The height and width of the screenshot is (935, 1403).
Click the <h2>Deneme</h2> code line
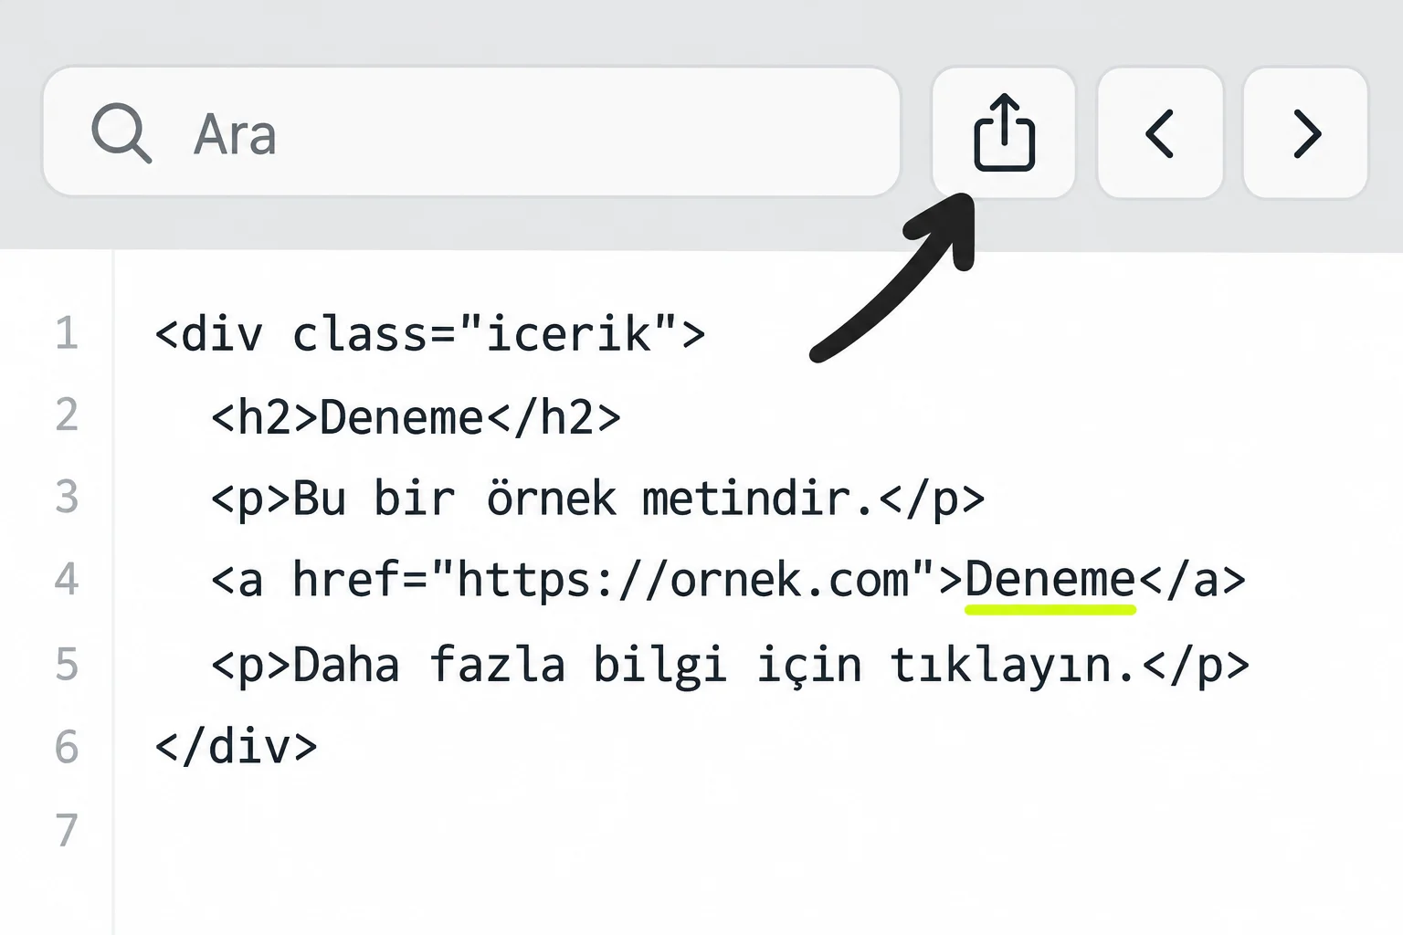click(416, 417)
